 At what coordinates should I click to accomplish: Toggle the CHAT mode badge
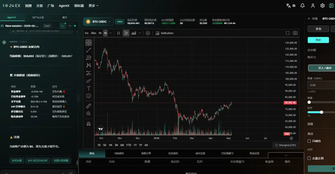click(47, 26)
